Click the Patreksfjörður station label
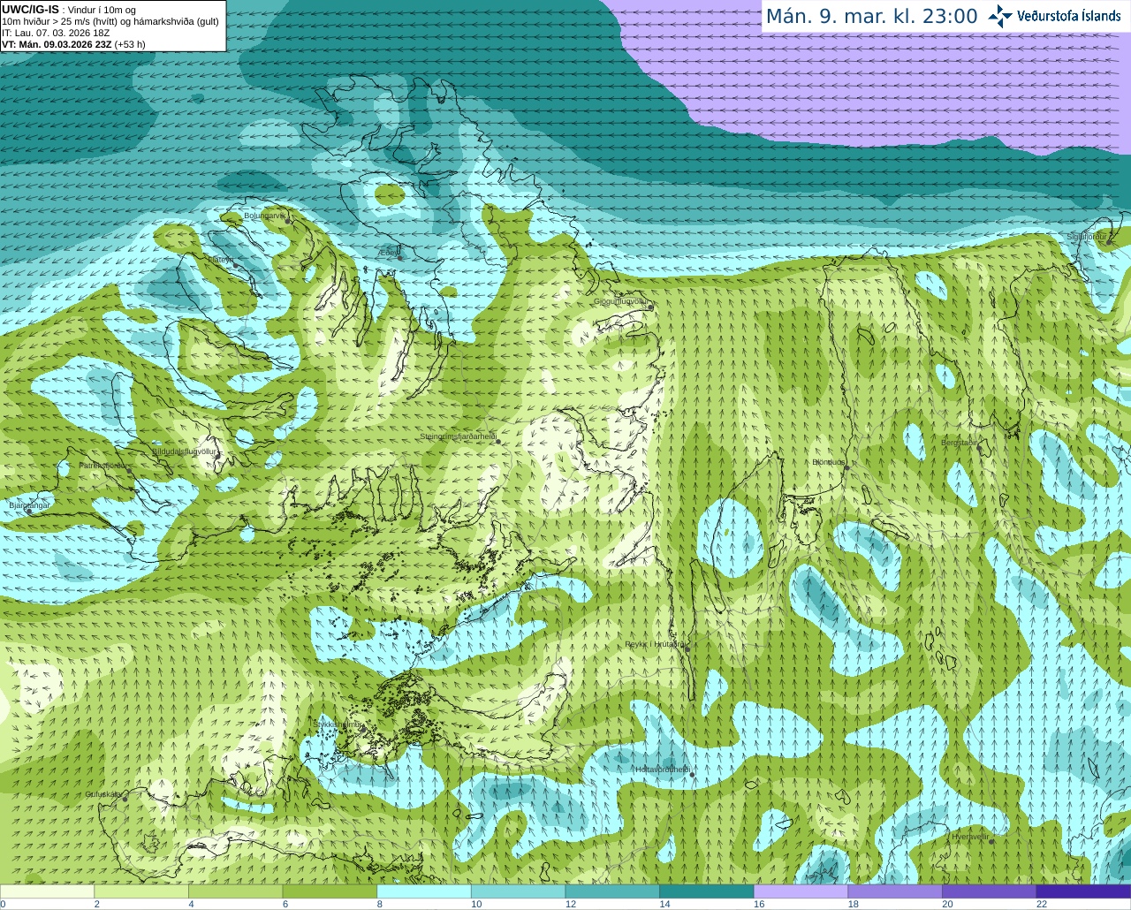1131x910 pixels. coord(104,465)
